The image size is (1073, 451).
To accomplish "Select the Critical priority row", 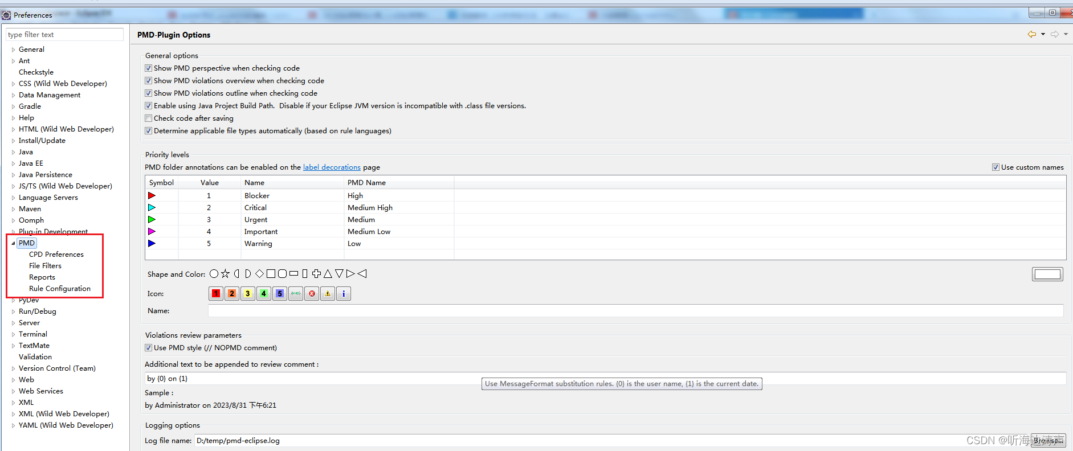I will click(x=605, y=207).
